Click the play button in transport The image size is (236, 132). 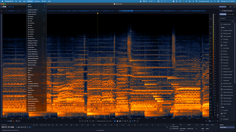coord(23,127)
